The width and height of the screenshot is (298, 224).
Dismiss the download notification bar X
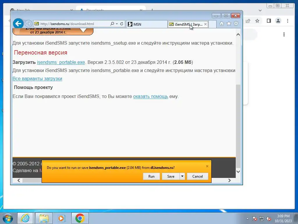point(207,166)
